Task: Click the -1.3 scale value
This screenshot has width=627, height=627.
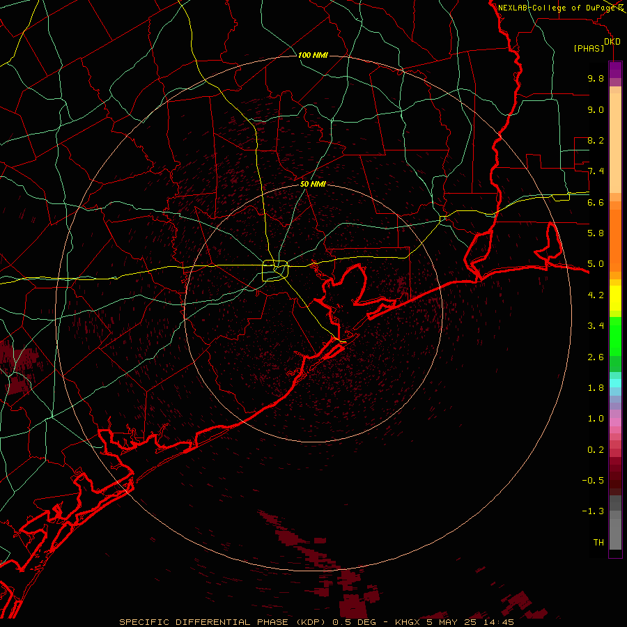Action: (593, 511)
